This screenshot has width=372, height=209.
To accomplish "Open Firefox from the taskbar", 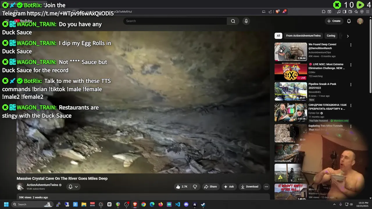I will [x=161, y=204].
